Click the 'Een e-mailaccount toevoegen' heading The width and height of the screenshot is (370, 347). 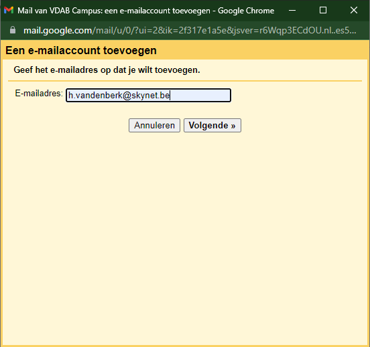81,50
